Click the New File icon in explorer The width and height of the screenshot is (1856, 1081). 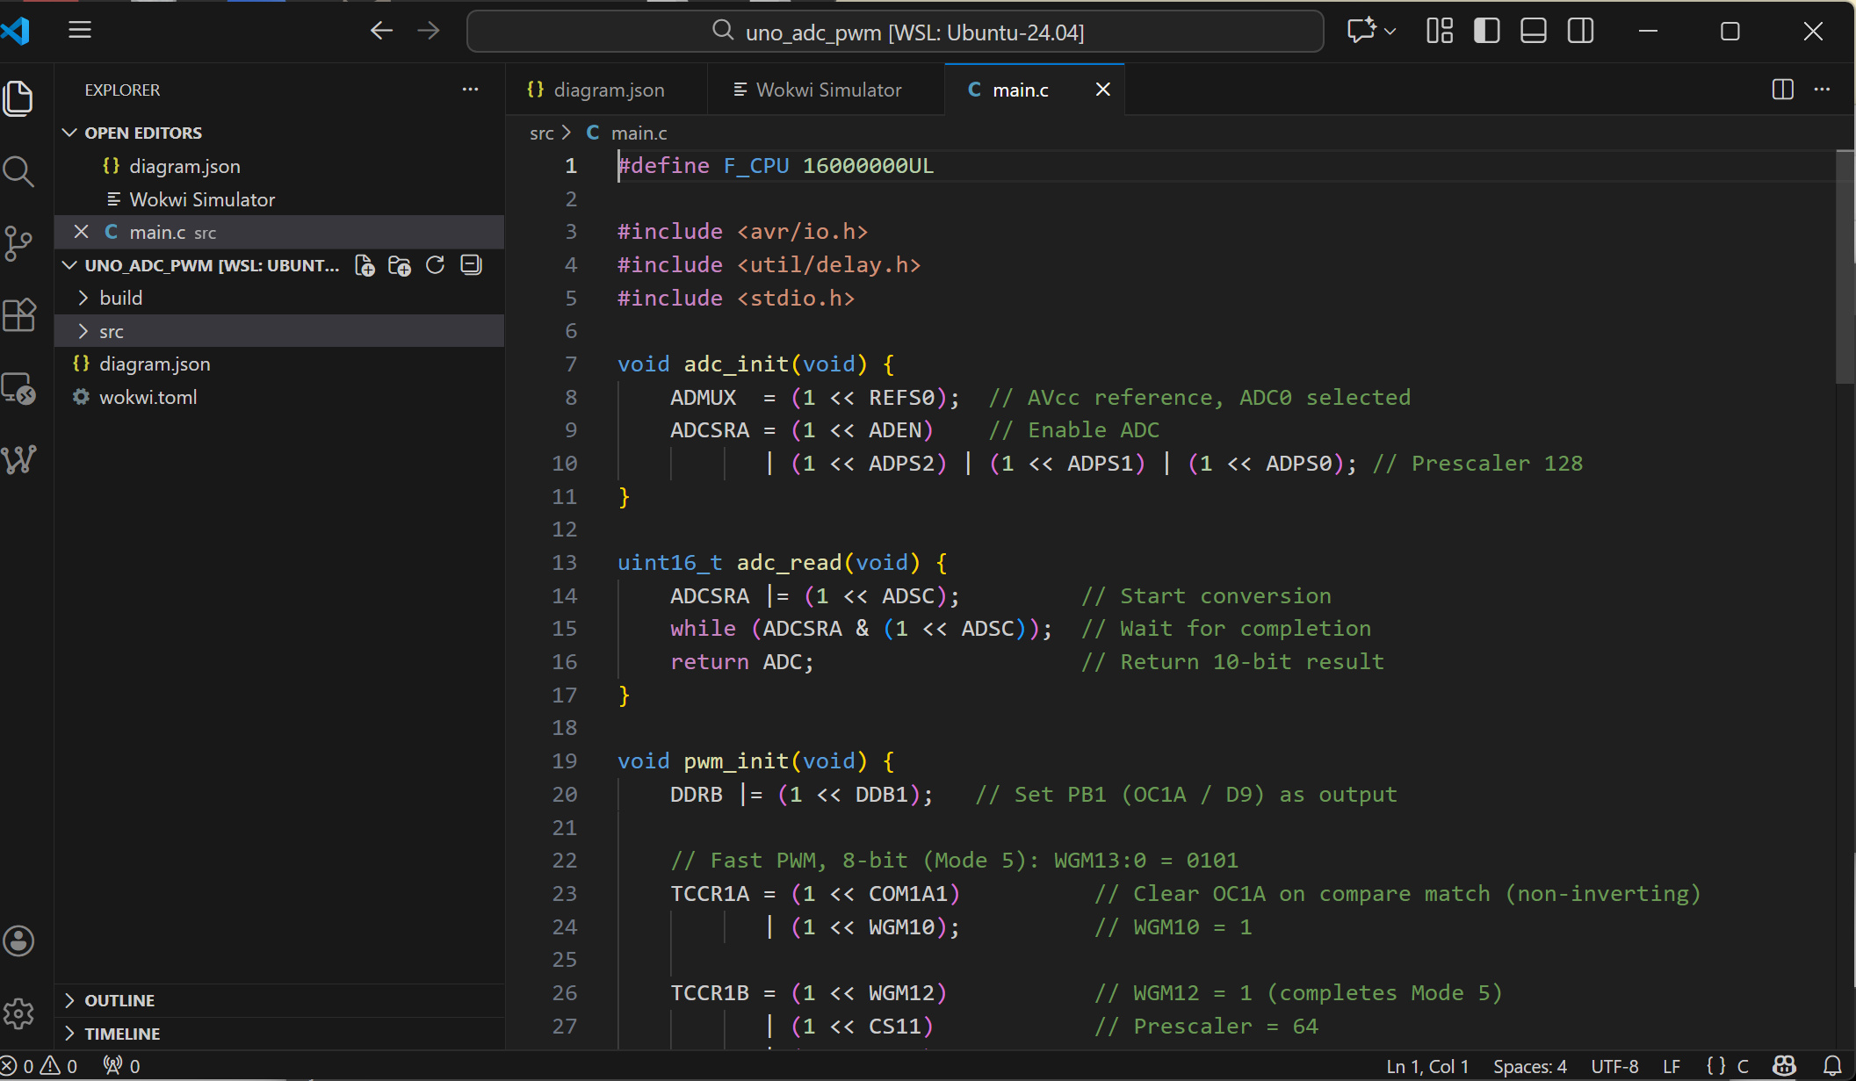pyautogui.click(x=365, y=265)
